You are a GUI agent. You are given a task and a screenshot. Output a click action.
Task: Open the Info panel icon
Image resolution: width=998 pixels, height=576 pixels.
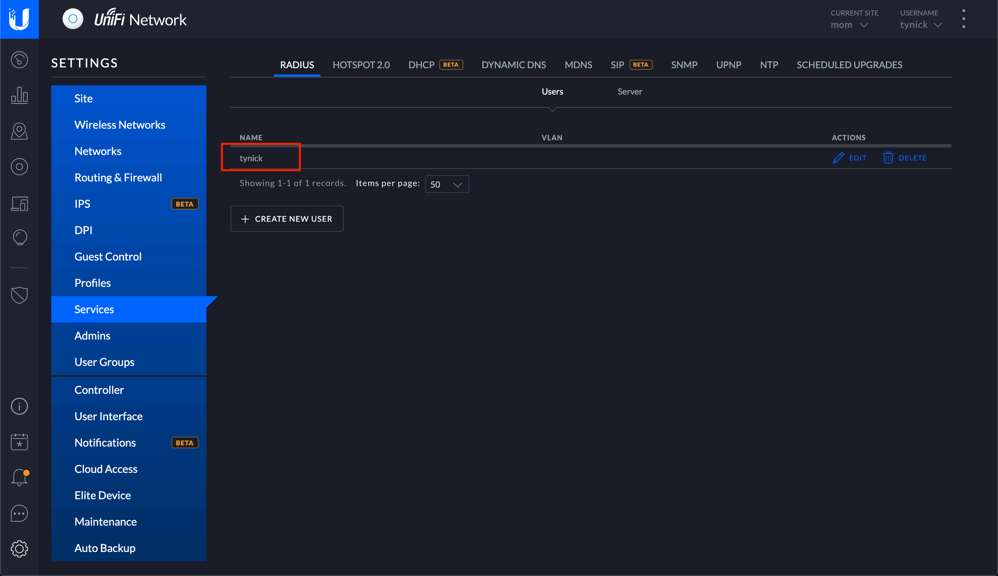(x=19, y=406)
